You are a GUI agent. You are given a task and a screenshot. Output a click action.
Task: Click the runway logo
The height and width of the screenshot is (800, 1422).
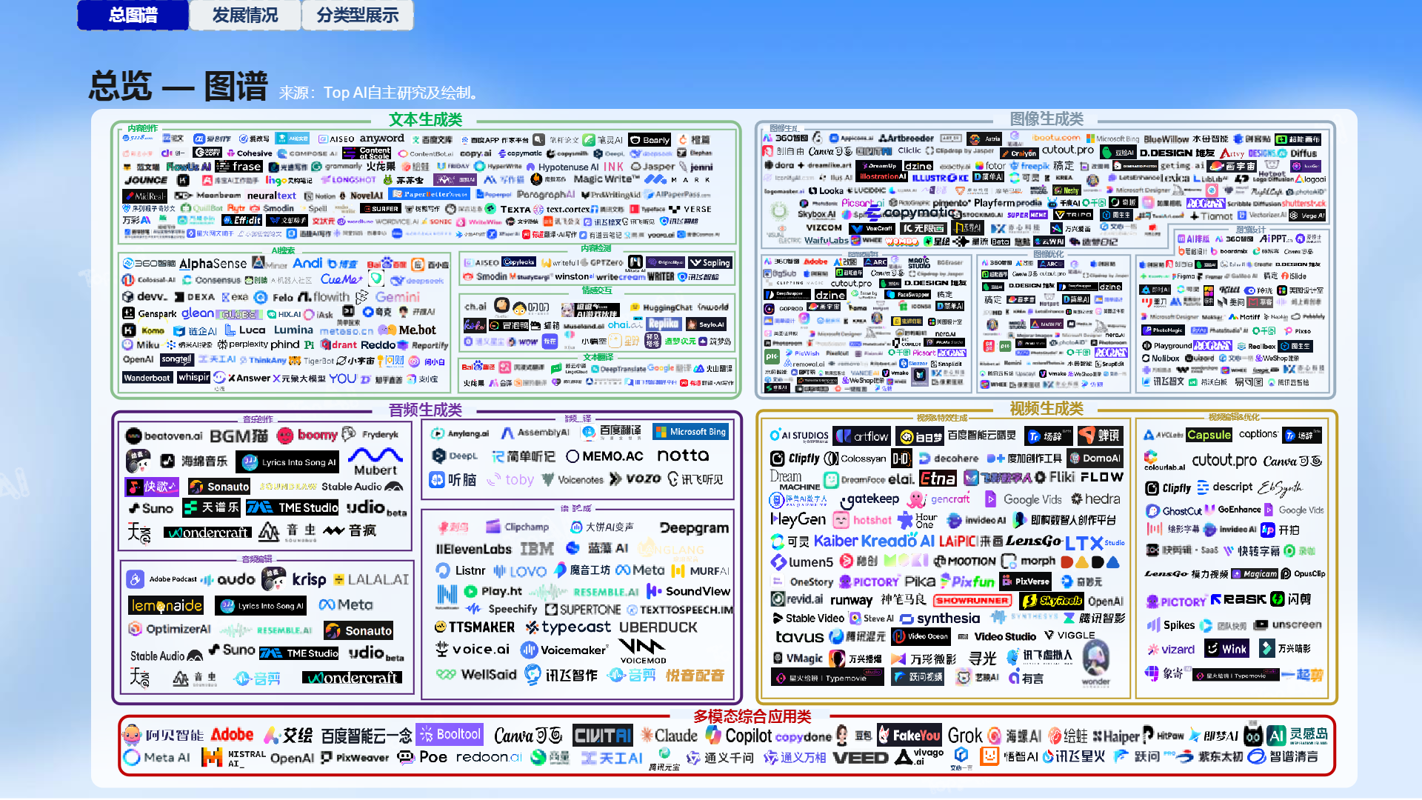point(851,600)
